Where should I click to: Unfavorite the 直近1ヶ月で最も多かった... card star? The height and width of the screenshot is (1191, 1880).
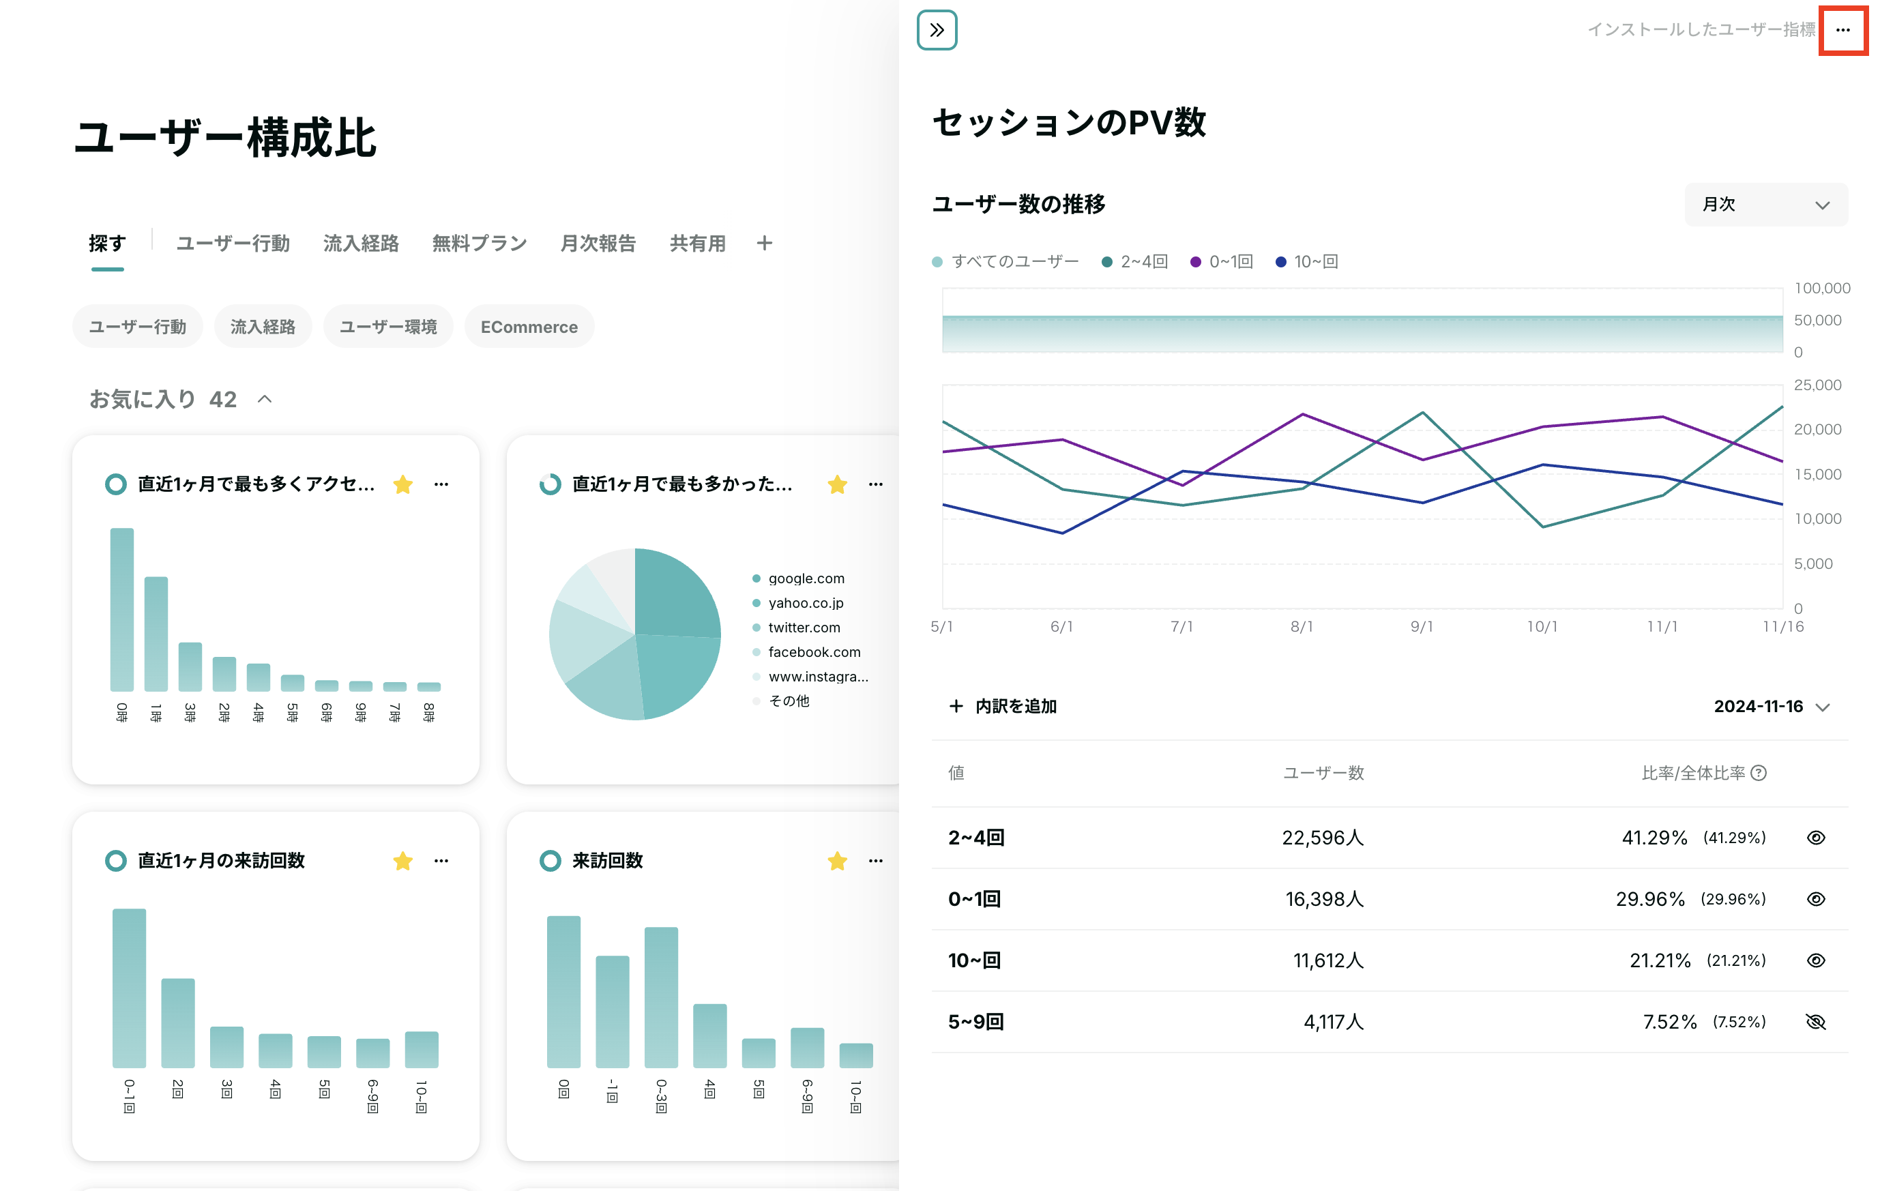[837, 484]
